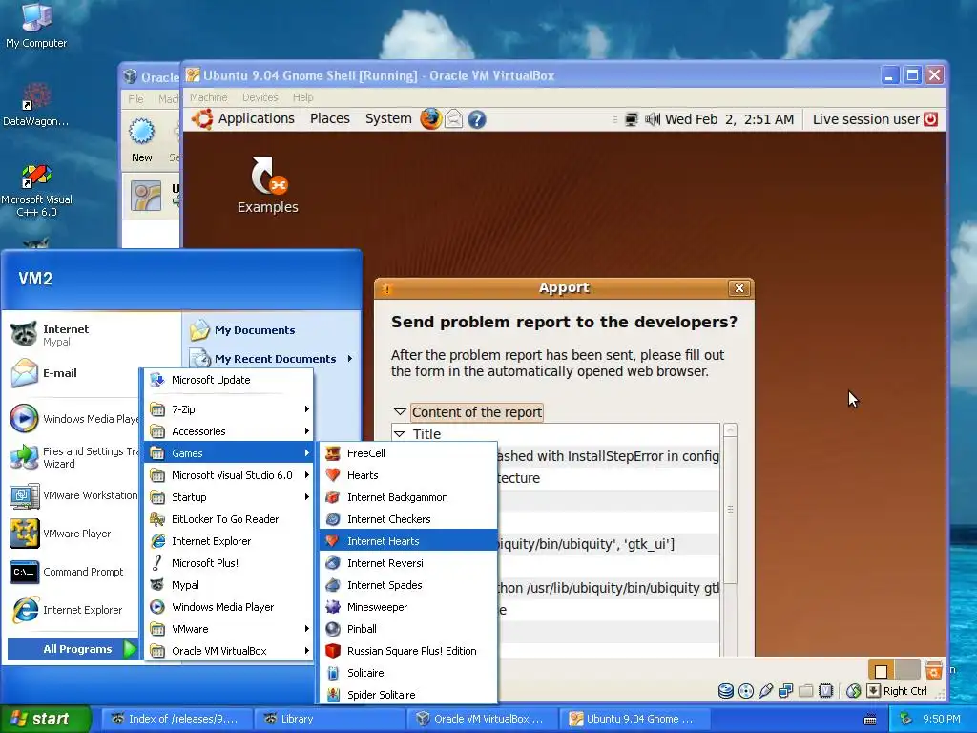Launch FreeCell from the Games submenu
977x733 pixels.
[408, 453]
